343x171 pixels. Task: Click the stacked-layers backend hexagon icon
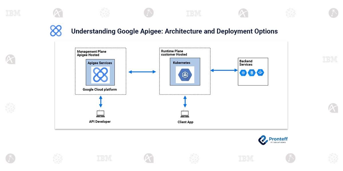click(251, 73)
